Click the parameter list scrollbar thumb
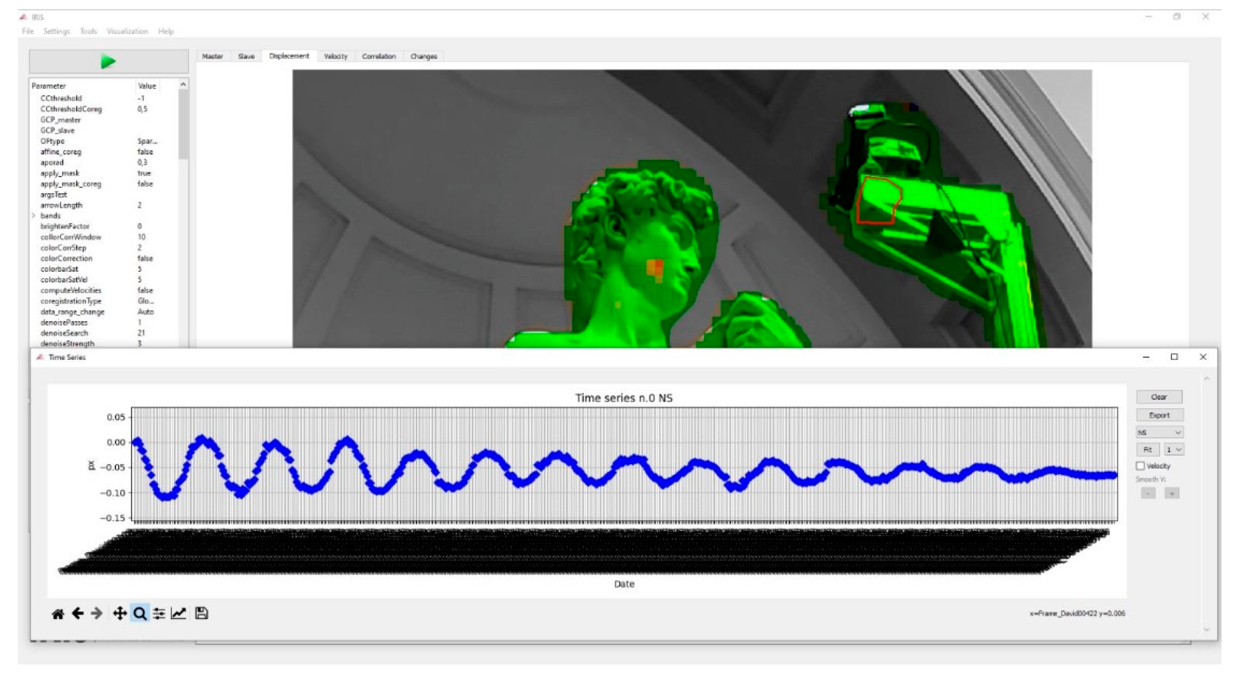 click(183, 125)
